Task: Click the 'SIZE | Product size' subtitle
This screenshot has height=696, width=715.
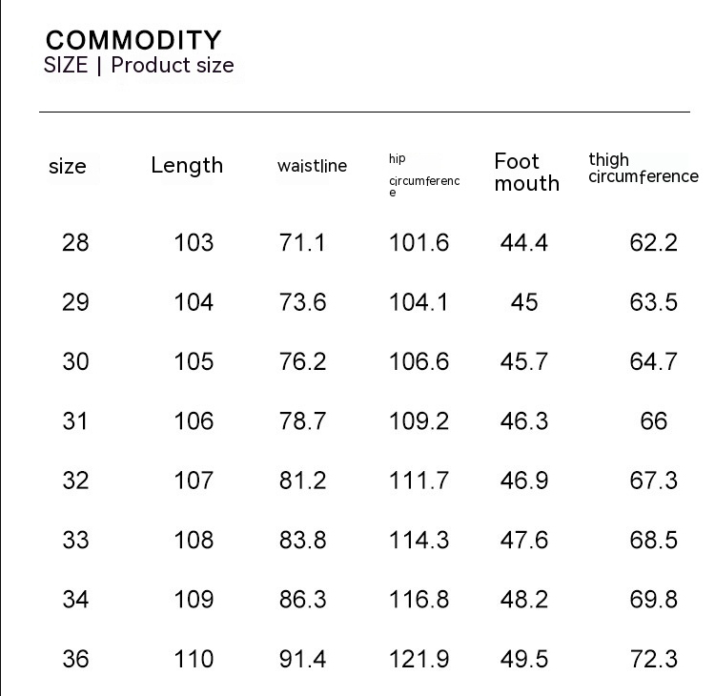Action: point(138,66)
